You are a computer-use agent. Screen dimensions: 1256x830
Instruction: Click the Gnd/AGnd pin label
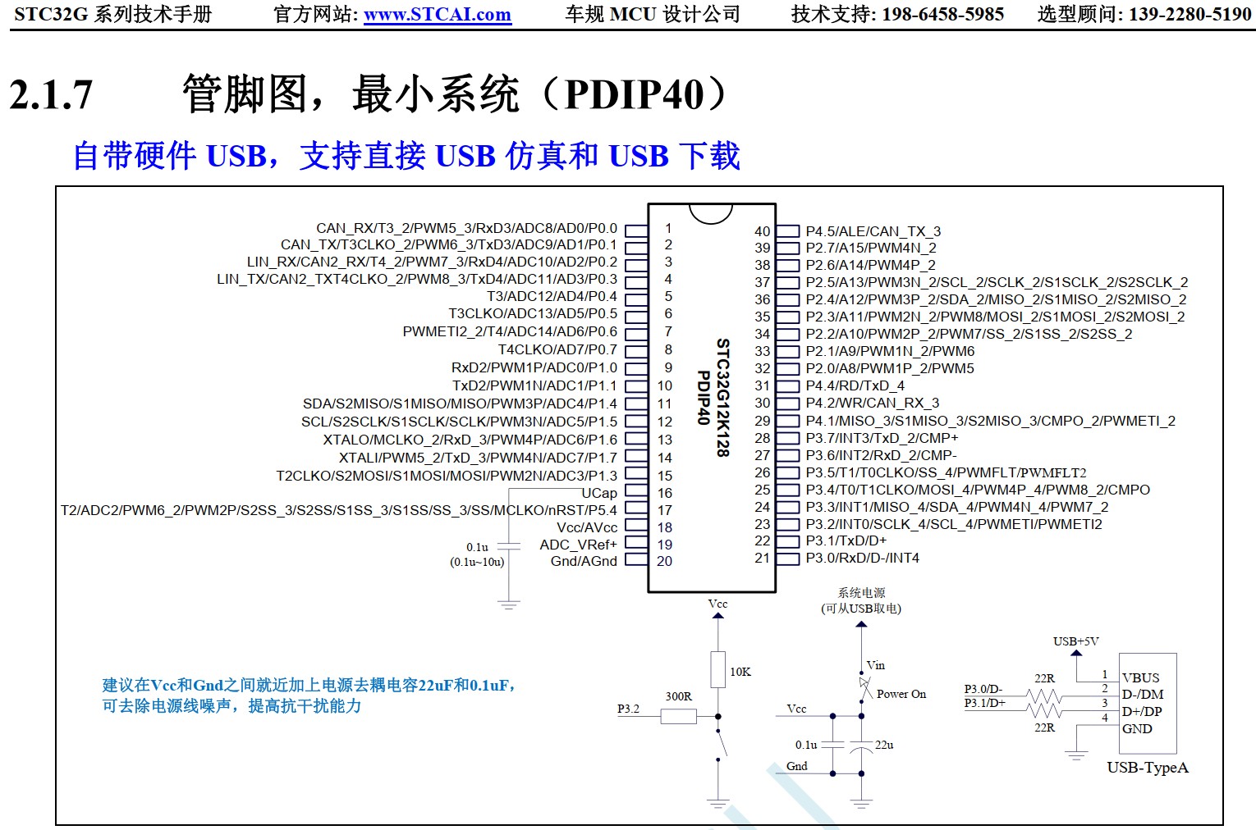[x=584, y=561]
